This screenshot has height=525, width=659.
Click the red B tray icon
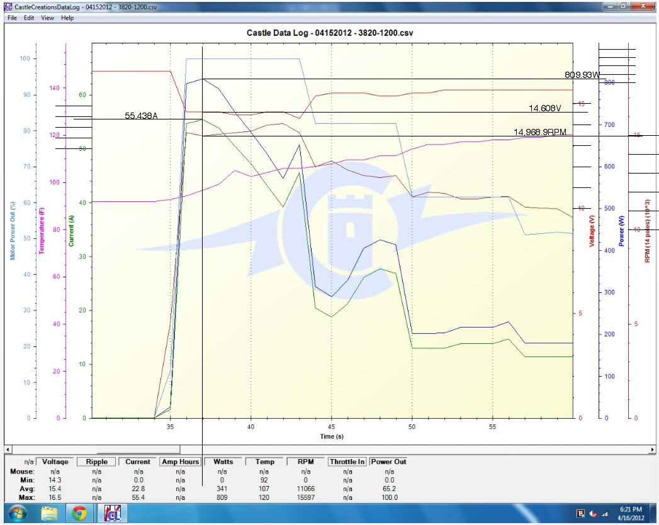click(x=581, y=514)
